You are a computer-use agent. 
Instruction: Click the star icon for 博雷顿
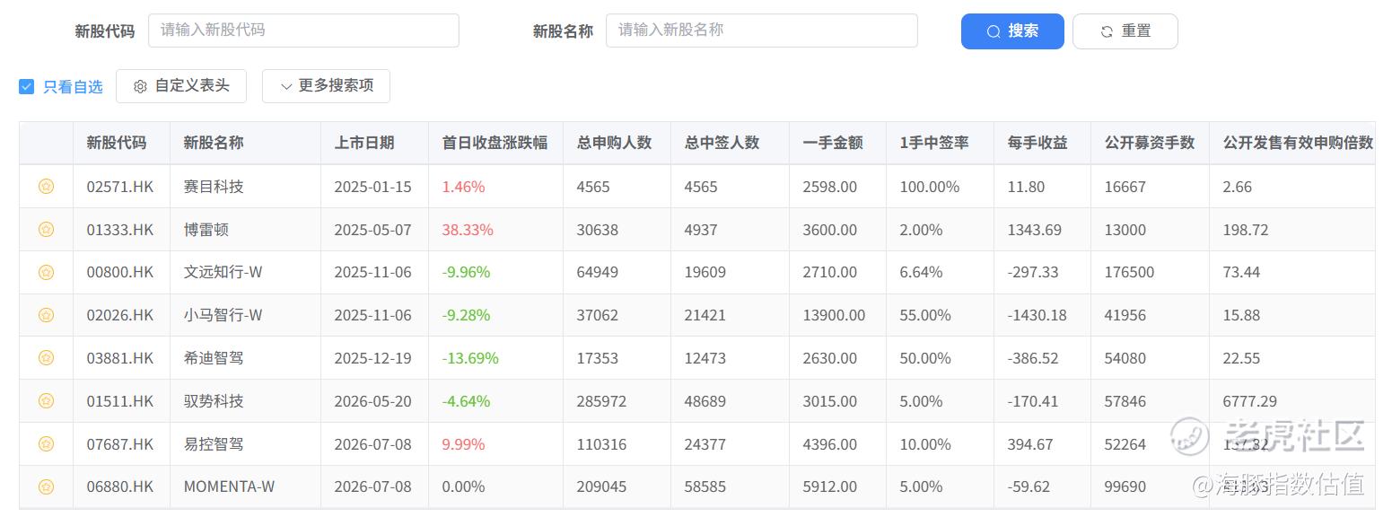coord(46,230)
